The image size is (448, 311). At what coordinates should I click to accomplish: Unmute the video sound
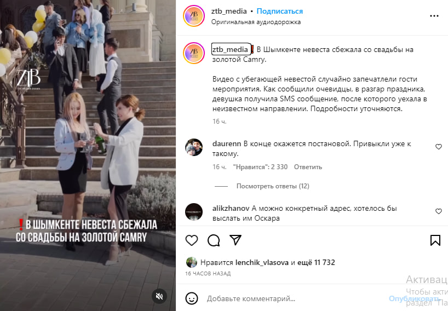click(x=159, y=296)
